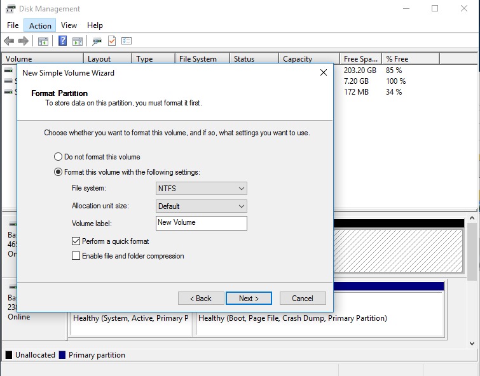
Task: Open the File system NTFS dropdown
Action: (201, 189)
